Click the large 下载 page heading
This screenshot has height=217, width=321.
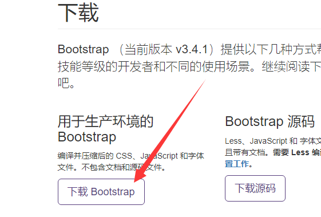pos(78,13)
